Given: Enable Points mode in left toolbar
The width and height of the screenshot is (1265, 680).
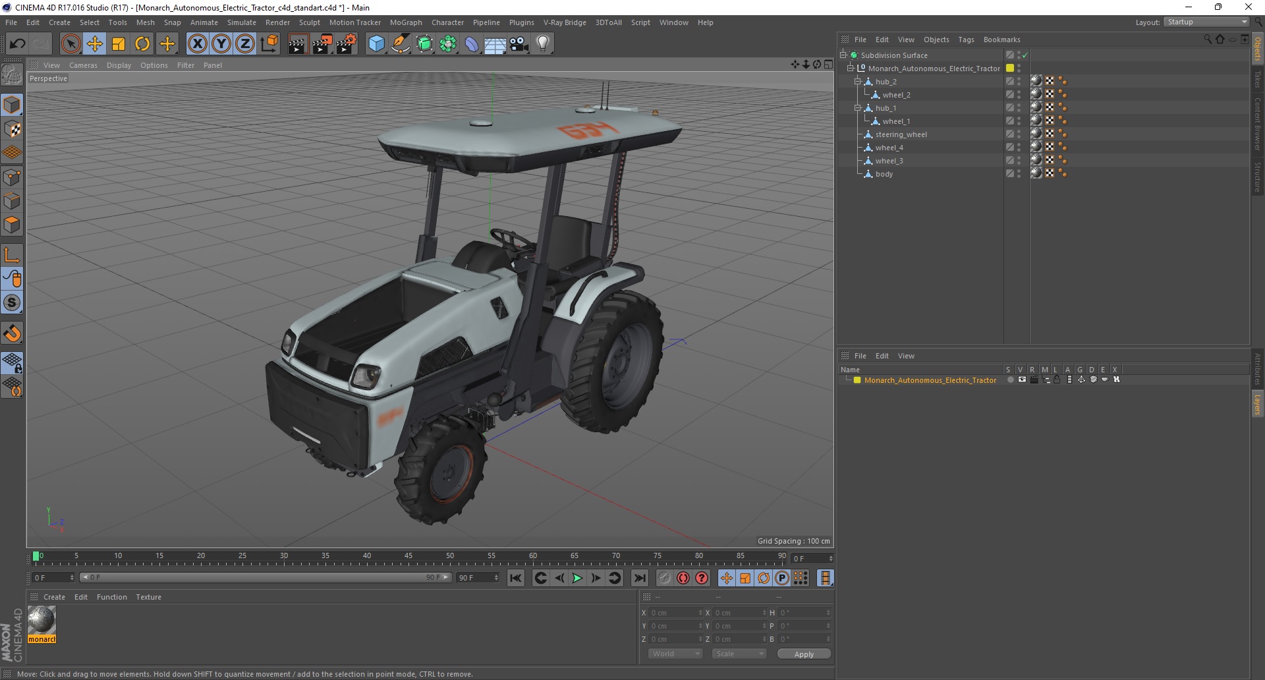Looking at the screenshot, I should 12,177.
